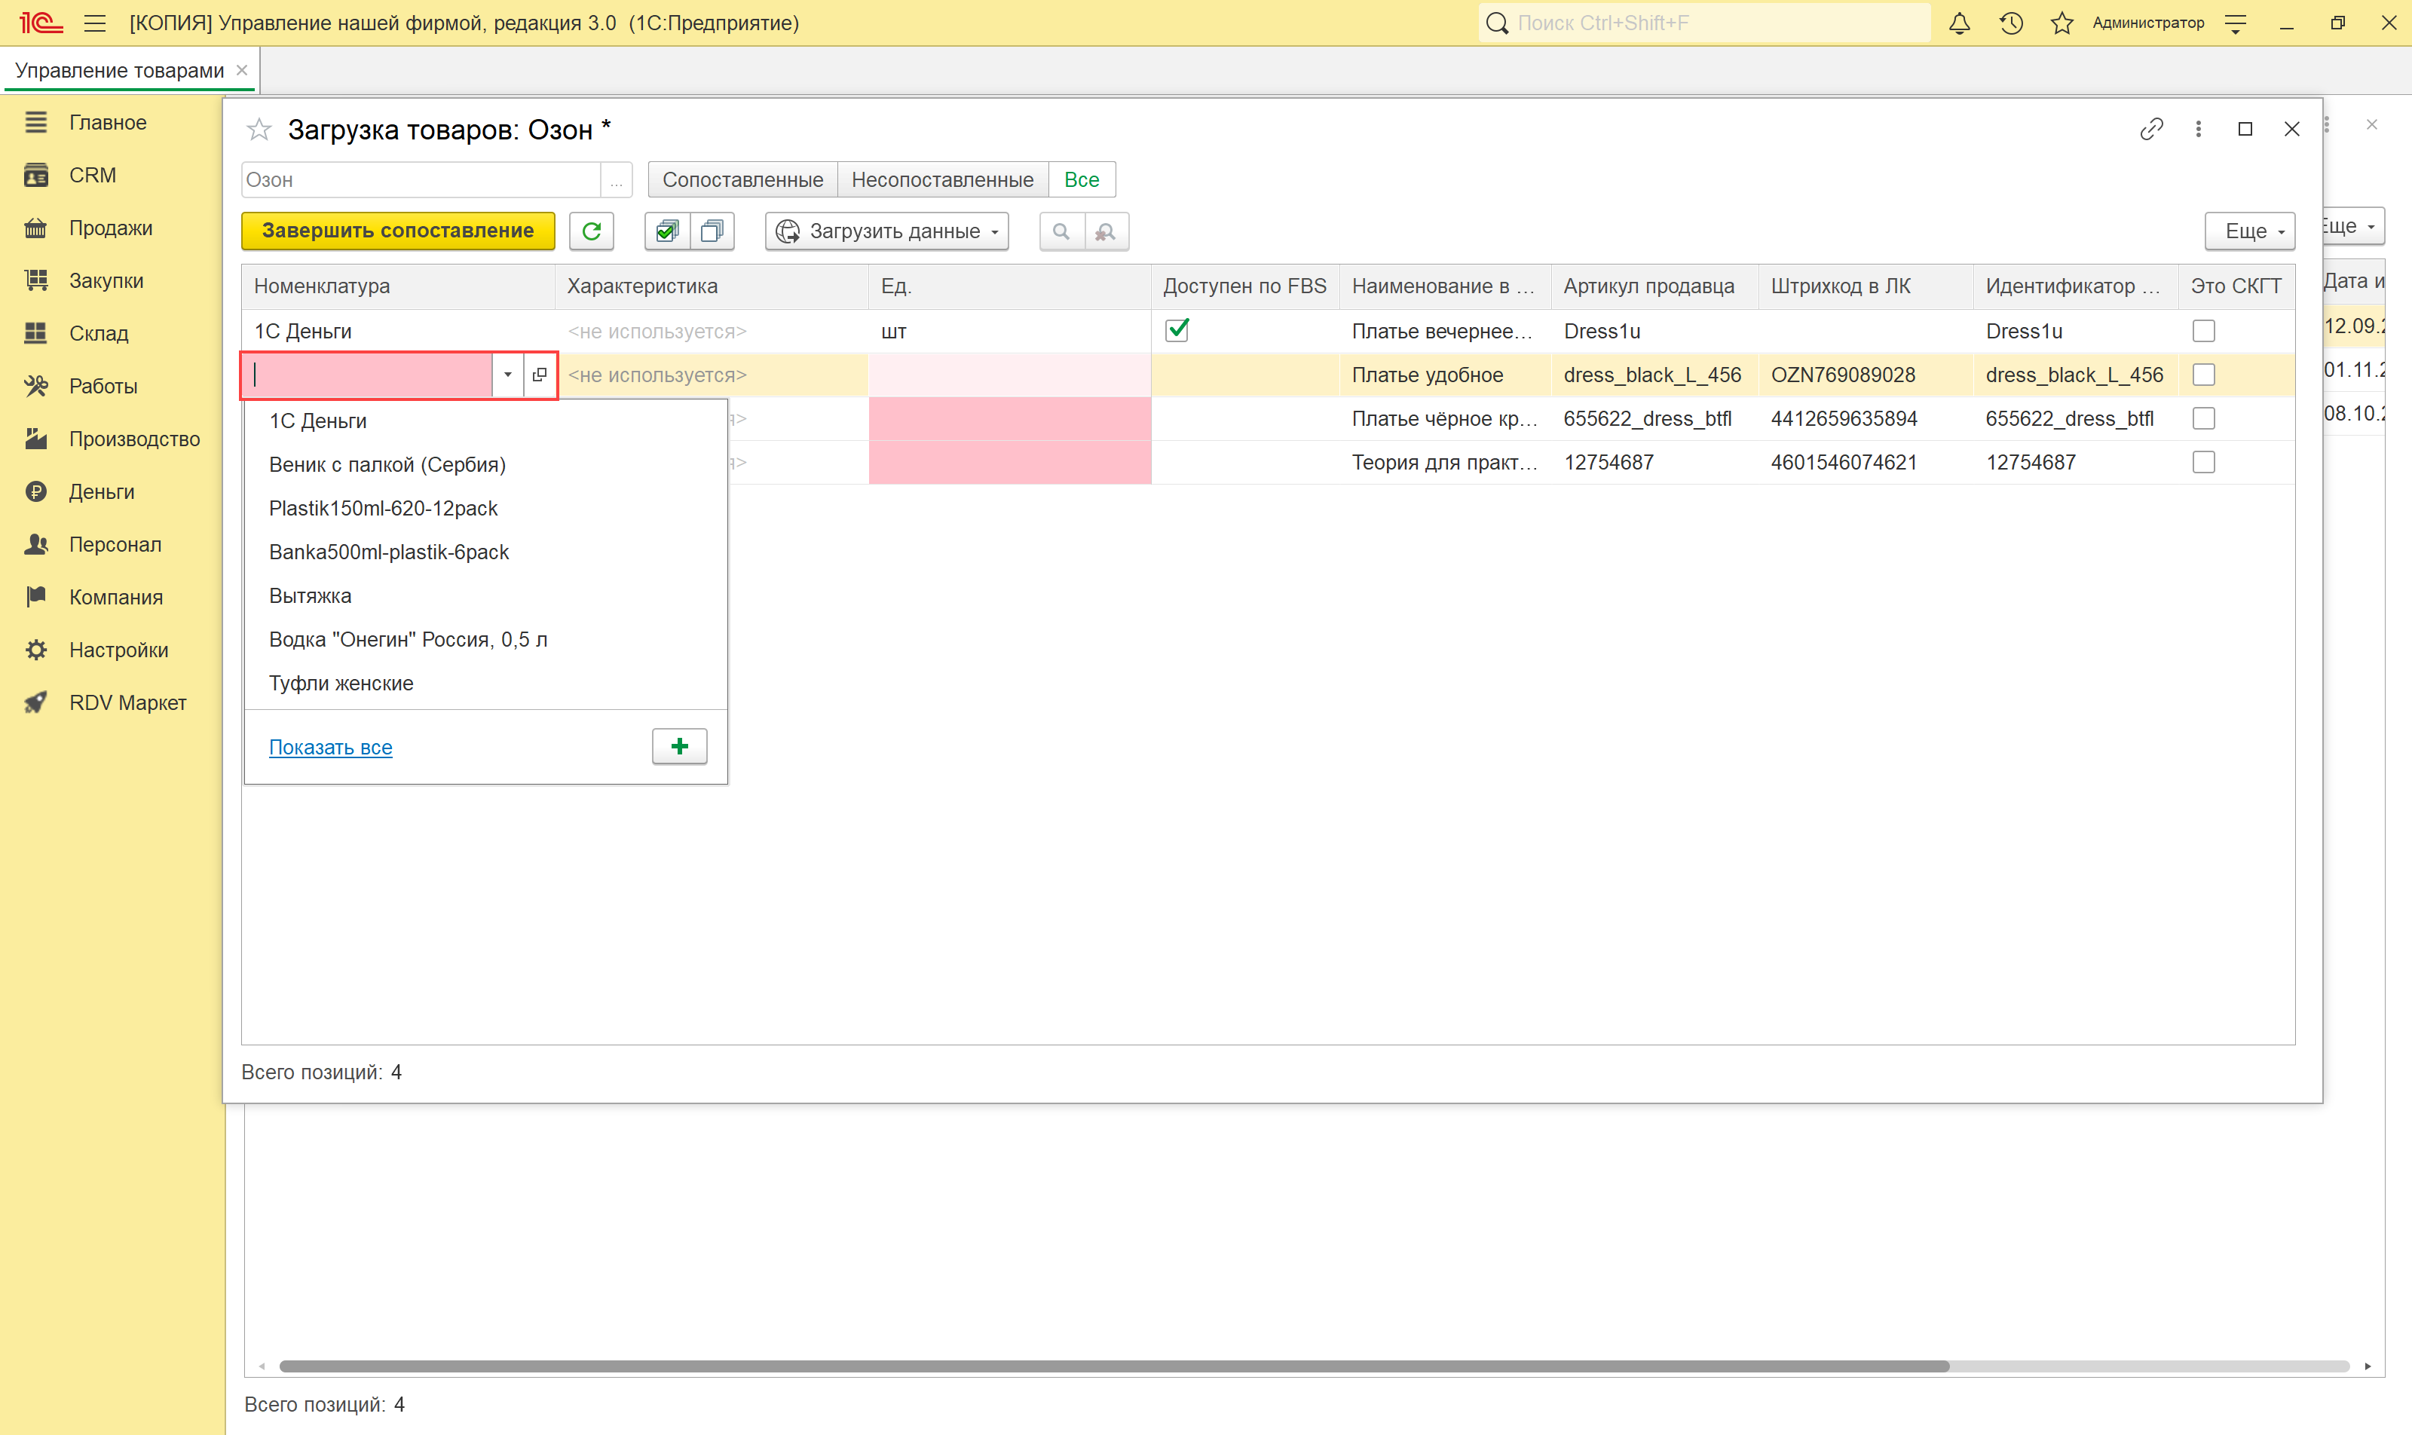Select barcode cell OZN769089028
2412x1435 pixels.
1865,375
